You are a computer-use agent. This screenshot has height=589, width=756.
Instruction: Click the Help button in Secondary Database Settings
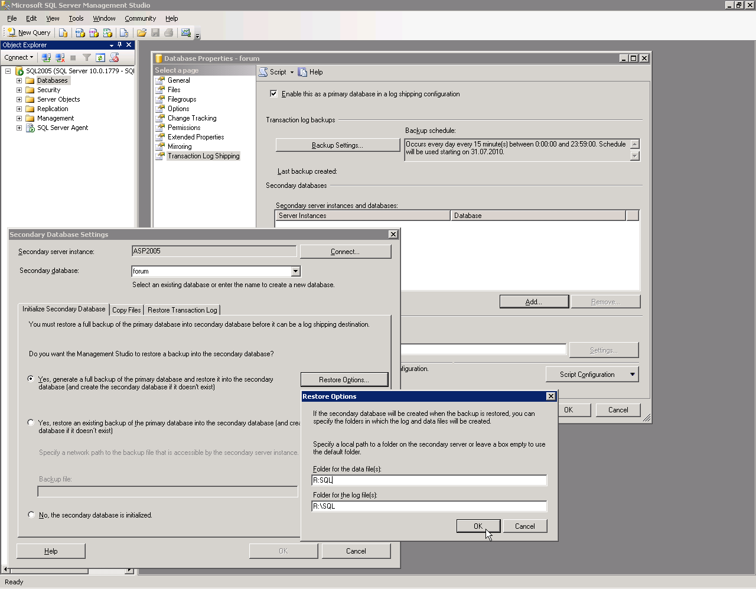[x=51, y=551]
